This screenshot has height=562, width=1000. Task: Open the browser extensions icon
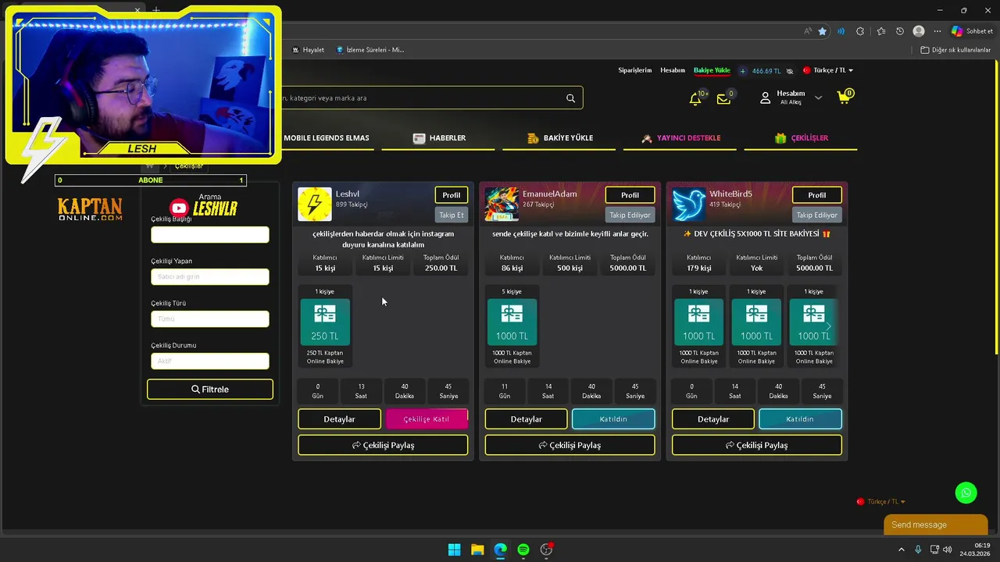[860, 31]
